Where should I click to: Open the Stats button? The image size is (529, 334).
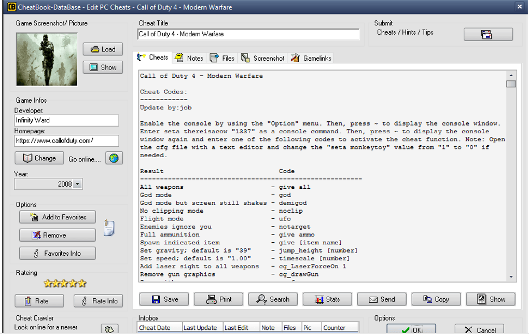click(327, 299)
